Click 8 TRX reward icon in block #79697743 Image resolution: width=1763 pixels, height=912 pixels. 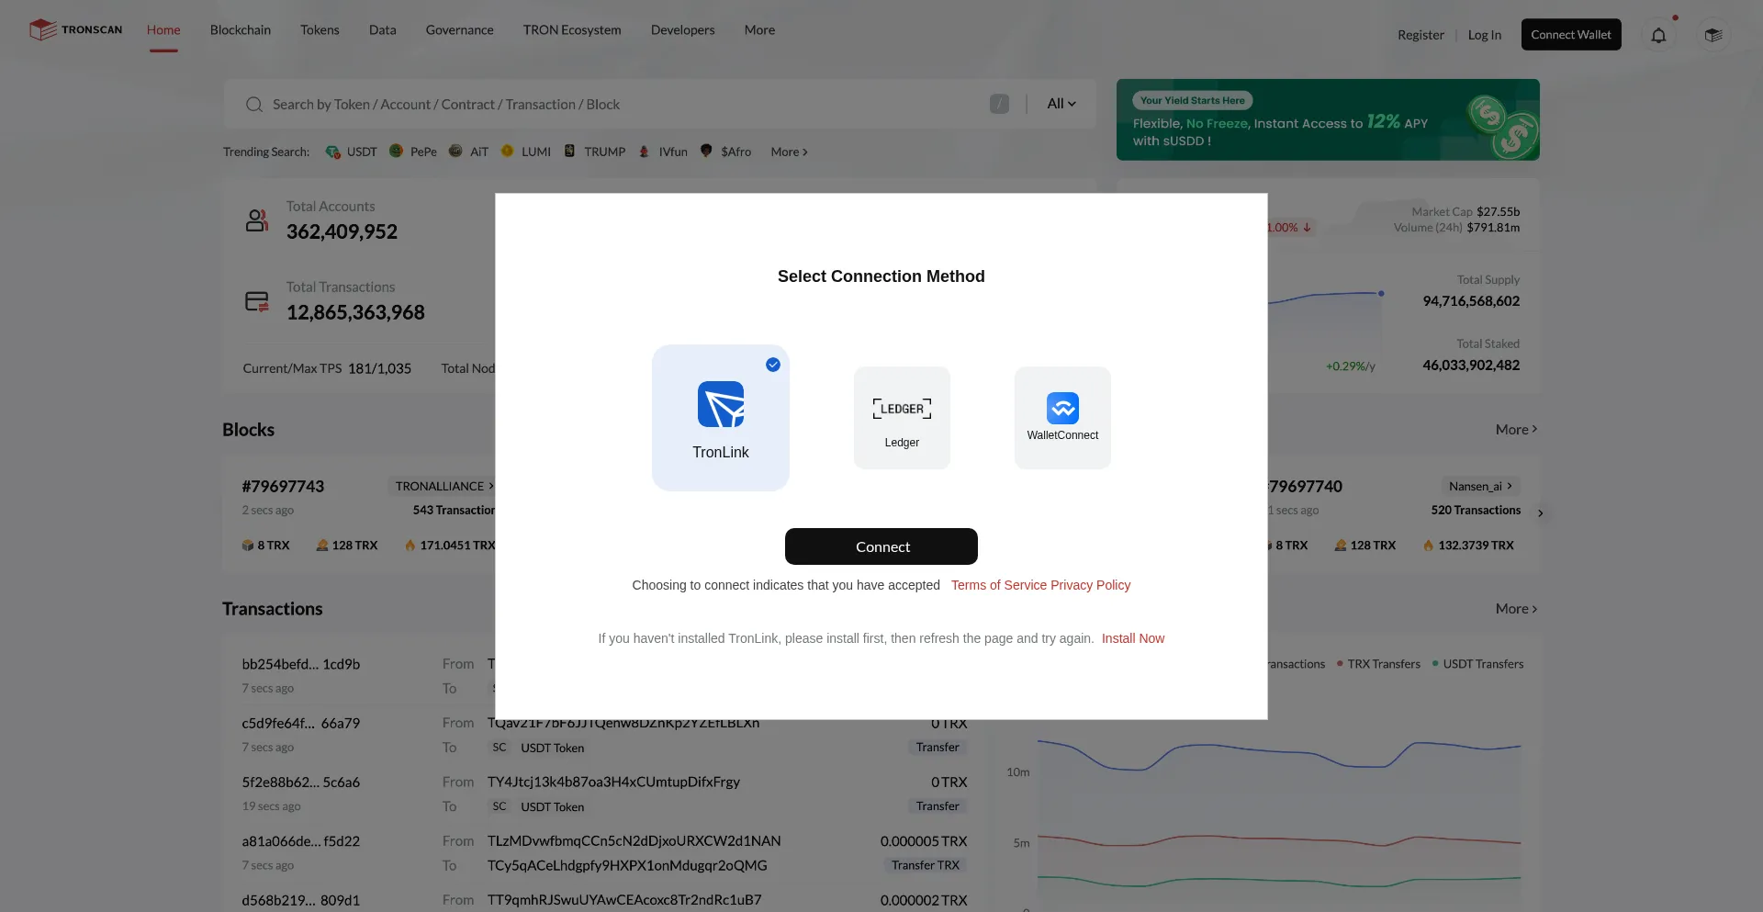(x=248, y=546)
